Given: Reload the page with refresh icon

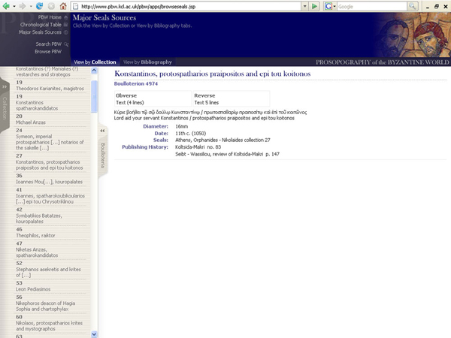Looking at the screenshot, I should point(39,6).
